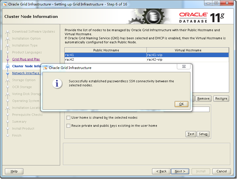Select the rac42-vip virtual hostname cell
Viewport: 237px width, 179px height.
click(188, 59)
